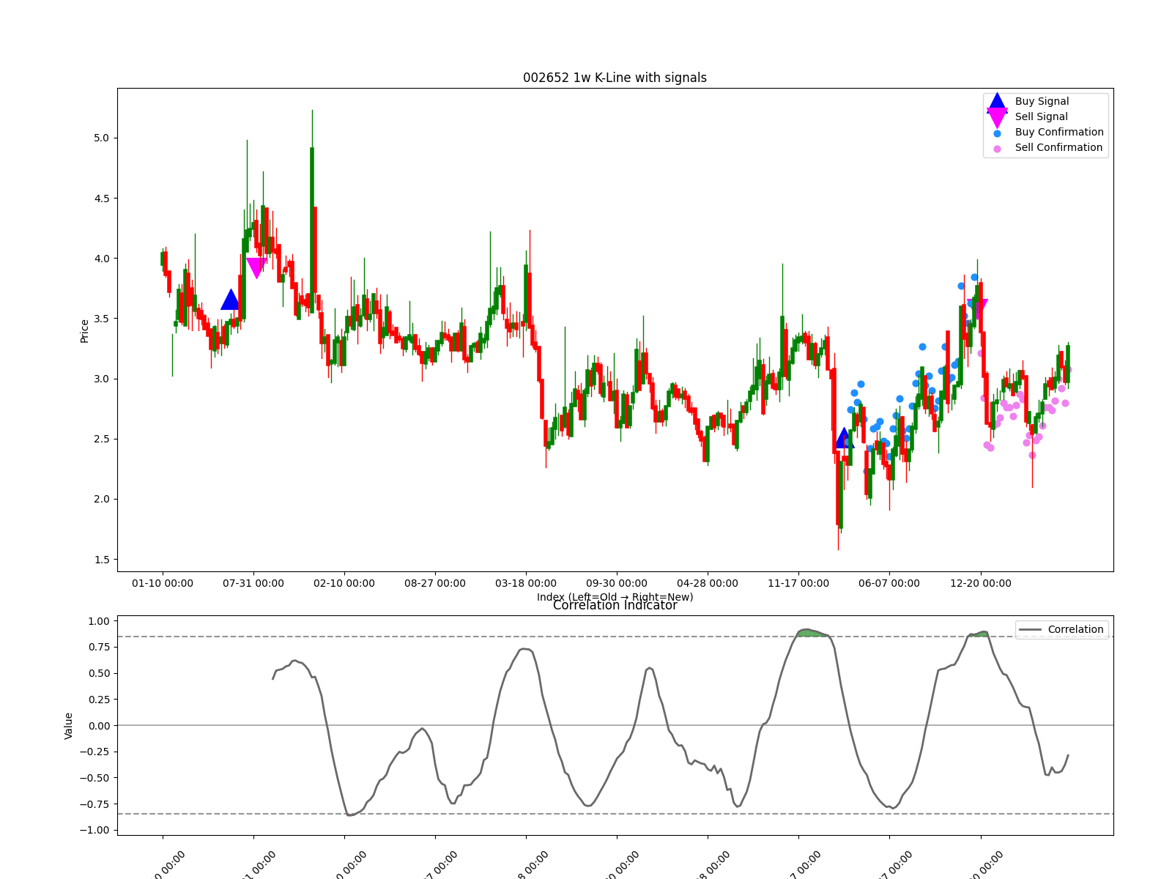Click the '07-31 00:00' date tick label

pos(253,583)
